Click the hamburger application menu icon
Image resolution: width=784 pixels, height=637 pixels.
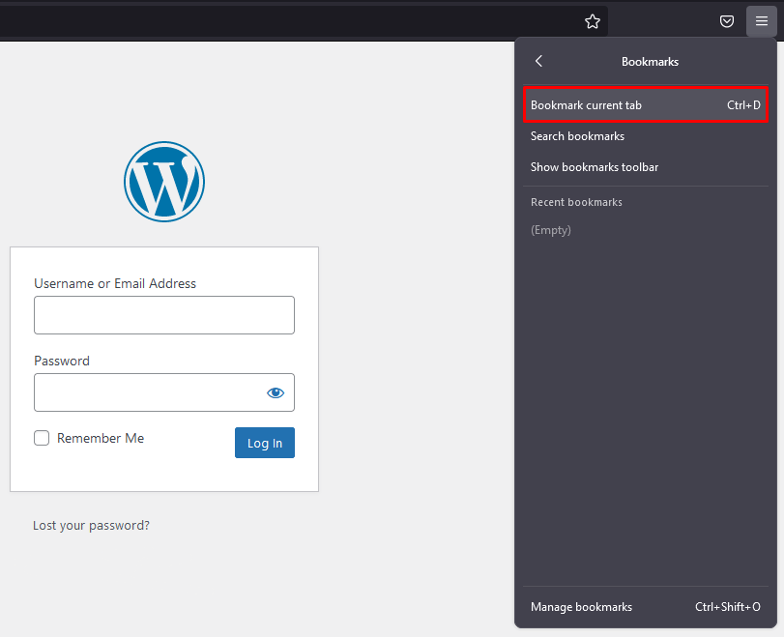pyautogui.click(x=761, y=21)
